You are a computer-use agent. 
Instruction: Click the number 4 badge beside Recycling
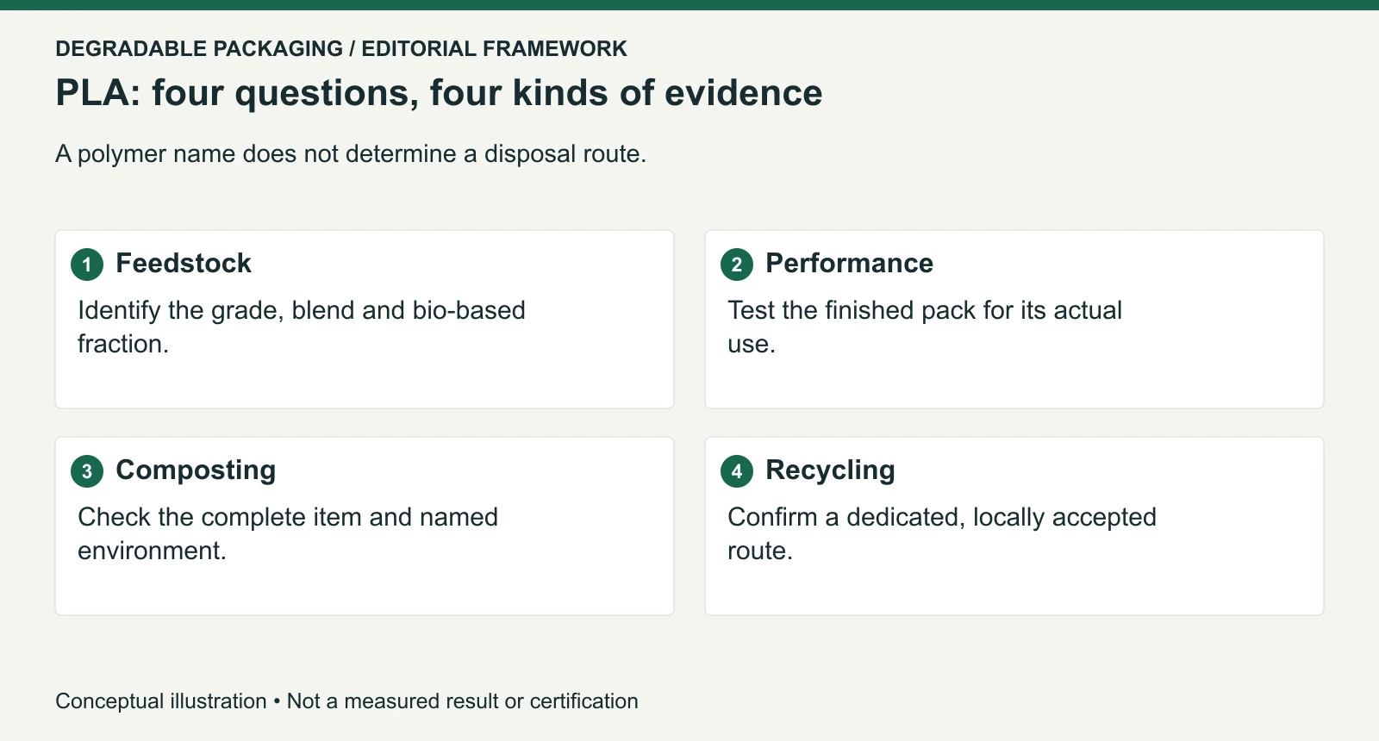(x=737, y=471)
